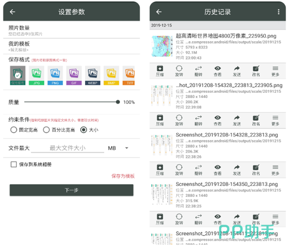
Task: Choose the BMP format icon
Action: 112,75
